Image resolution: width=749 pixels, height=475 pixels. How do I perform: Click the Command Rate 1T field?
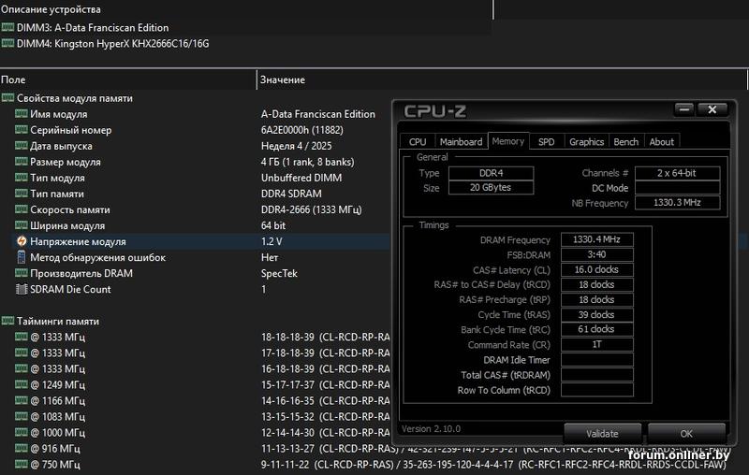(x=597, y=344)
